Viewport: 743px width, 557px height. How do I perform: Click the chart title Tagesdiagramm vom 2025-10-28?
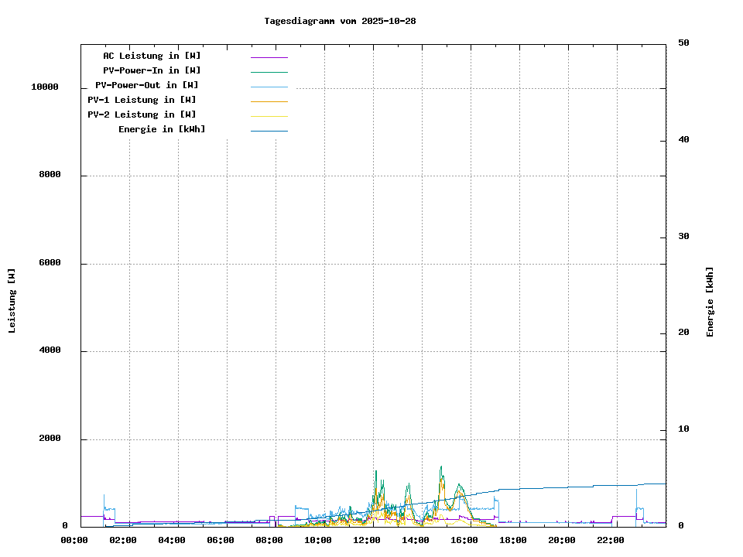pos(340,21)
